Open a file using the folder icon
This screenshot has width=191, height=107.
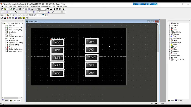[5, 9]
